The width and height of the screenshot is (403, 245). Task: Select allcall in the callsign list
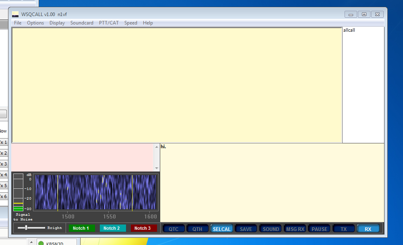pos(349,30)
